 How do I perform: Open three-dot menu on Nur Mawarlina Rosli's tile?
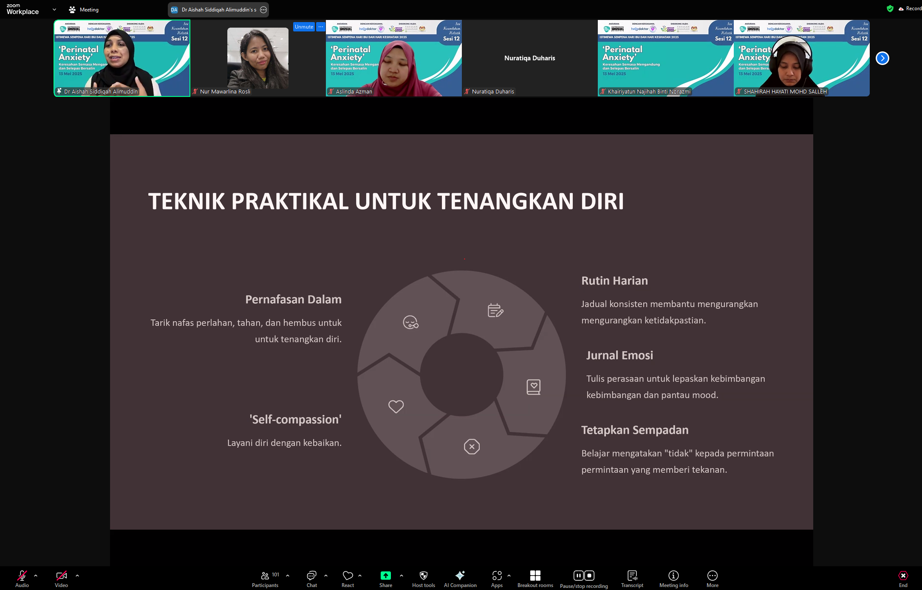coord(321,27)
